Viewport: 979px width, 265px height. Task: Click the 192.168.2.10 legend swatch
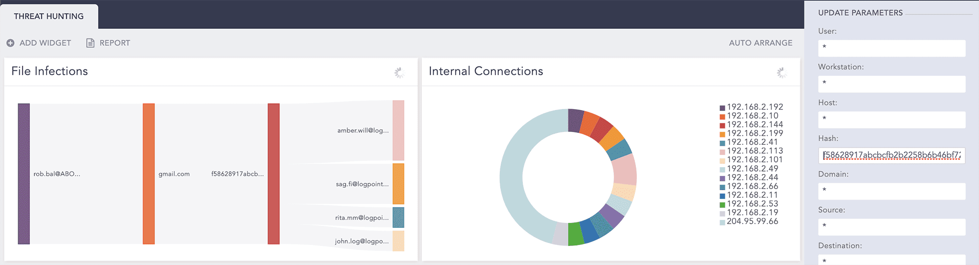click(x=723, y=117)
